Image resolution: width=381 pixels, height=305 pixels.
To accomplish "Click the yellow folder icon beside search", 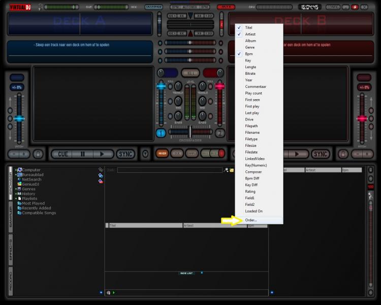I will (232, 170).
